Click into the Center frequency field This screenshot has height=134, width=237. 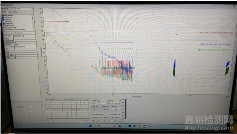102,100
